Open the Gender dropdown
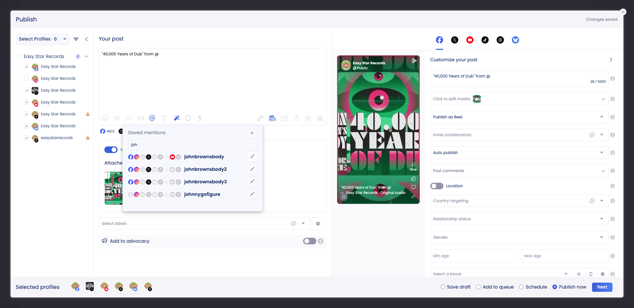 coord(519,237)
